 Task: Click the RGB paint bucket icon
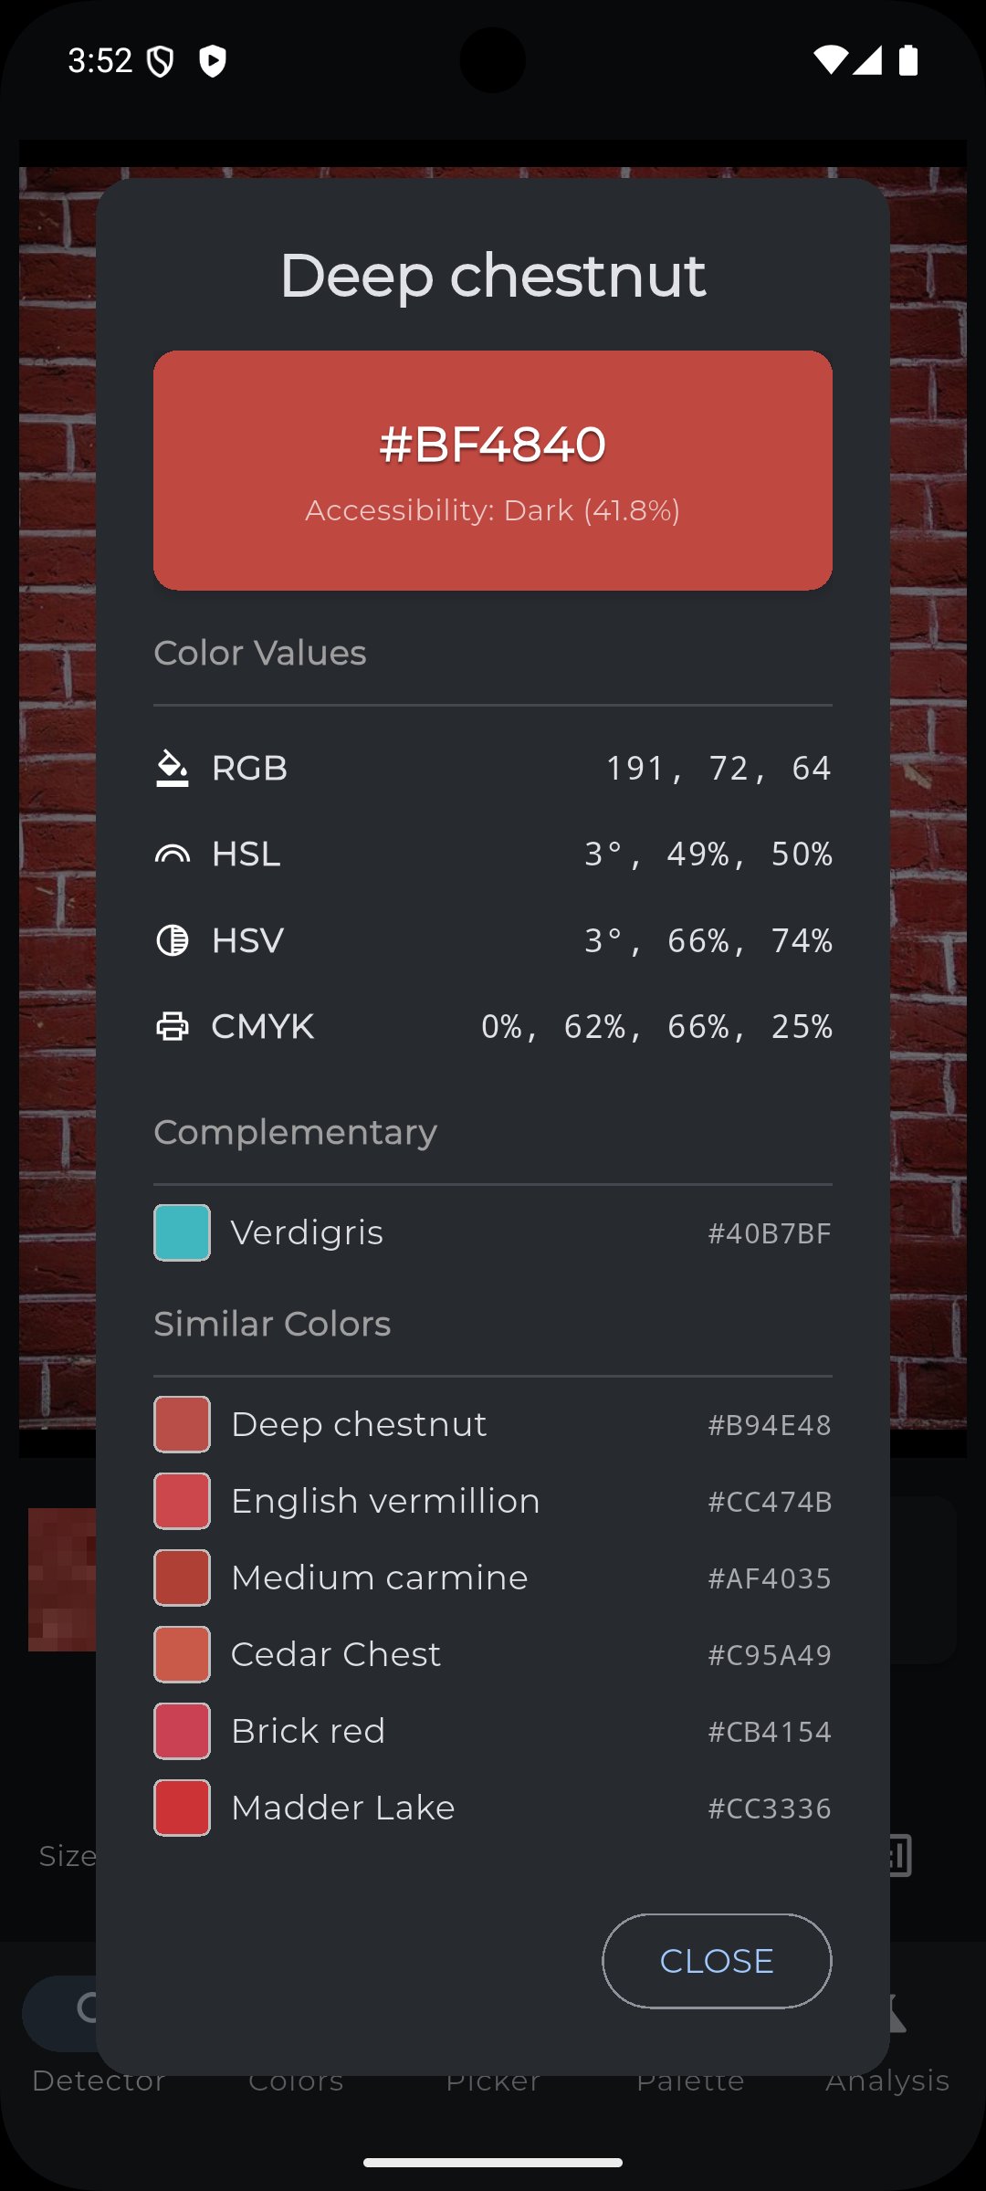[172, 769]
